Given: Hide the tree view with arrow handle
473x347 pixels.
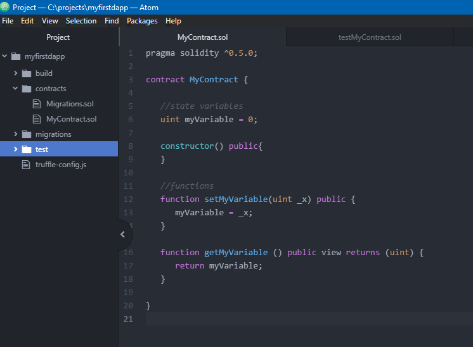Looking at the screenshot, I should point(122,234).
